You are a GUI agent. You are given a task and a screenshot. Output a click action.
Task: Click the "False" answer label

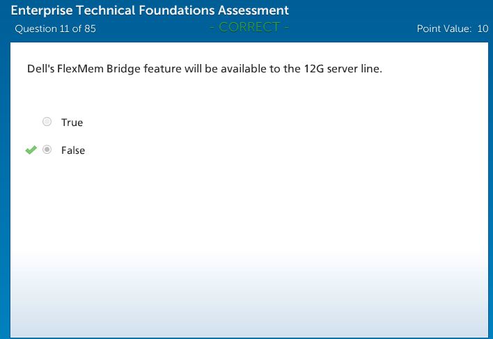(x=72, y=150)
